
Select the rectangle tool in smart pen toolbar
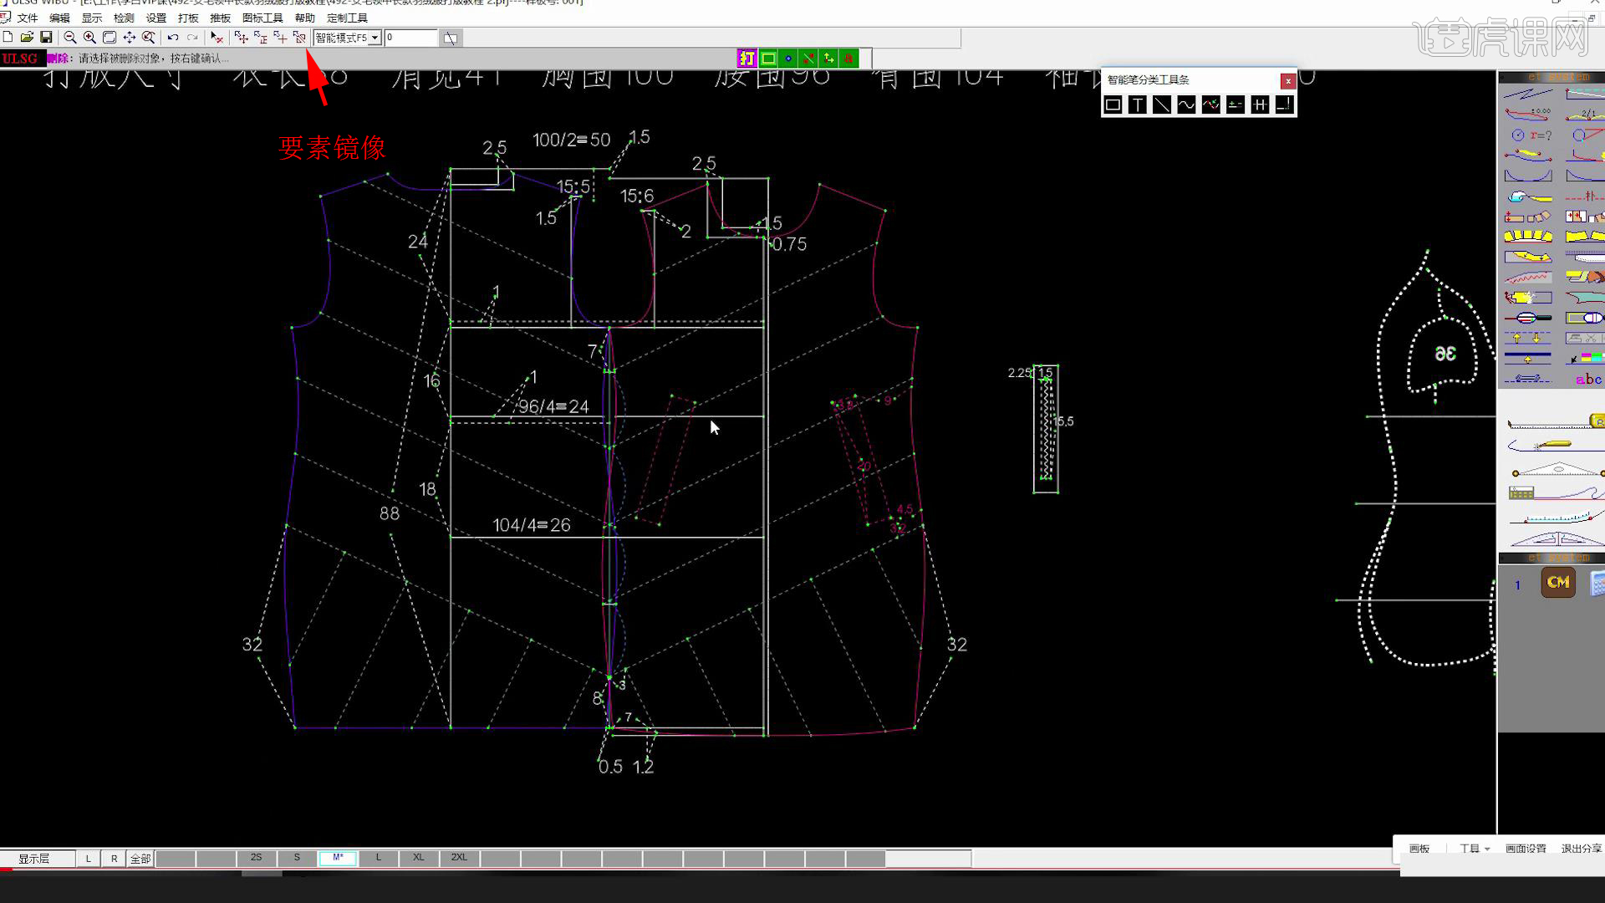[1113, 105]
